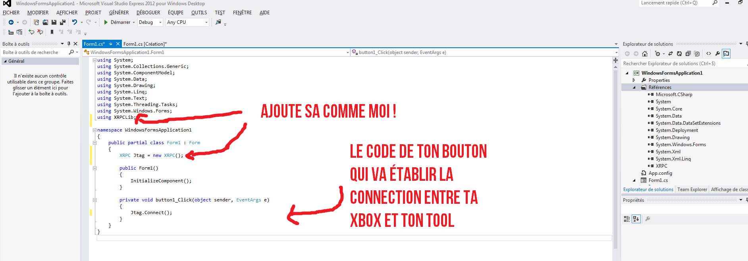Click the Show All Files icon

697,54
